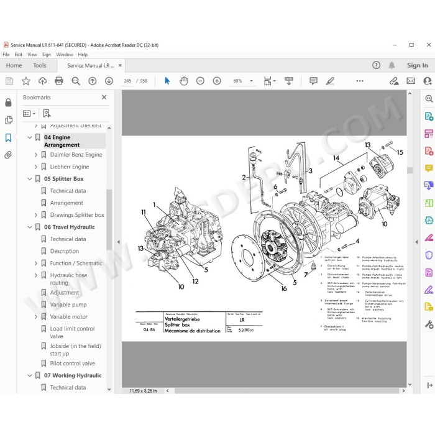This screenshot has height=435, width=435.
Task: Share a link to the file
Action: pyautogui.click(x=394, y=81)
